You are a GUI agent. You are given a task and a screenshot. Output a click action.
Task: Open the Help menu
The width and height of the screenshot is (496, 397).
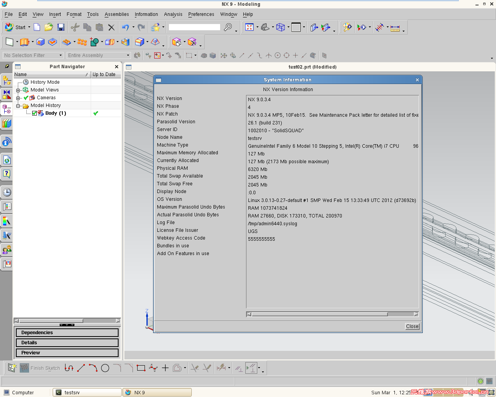248,14
